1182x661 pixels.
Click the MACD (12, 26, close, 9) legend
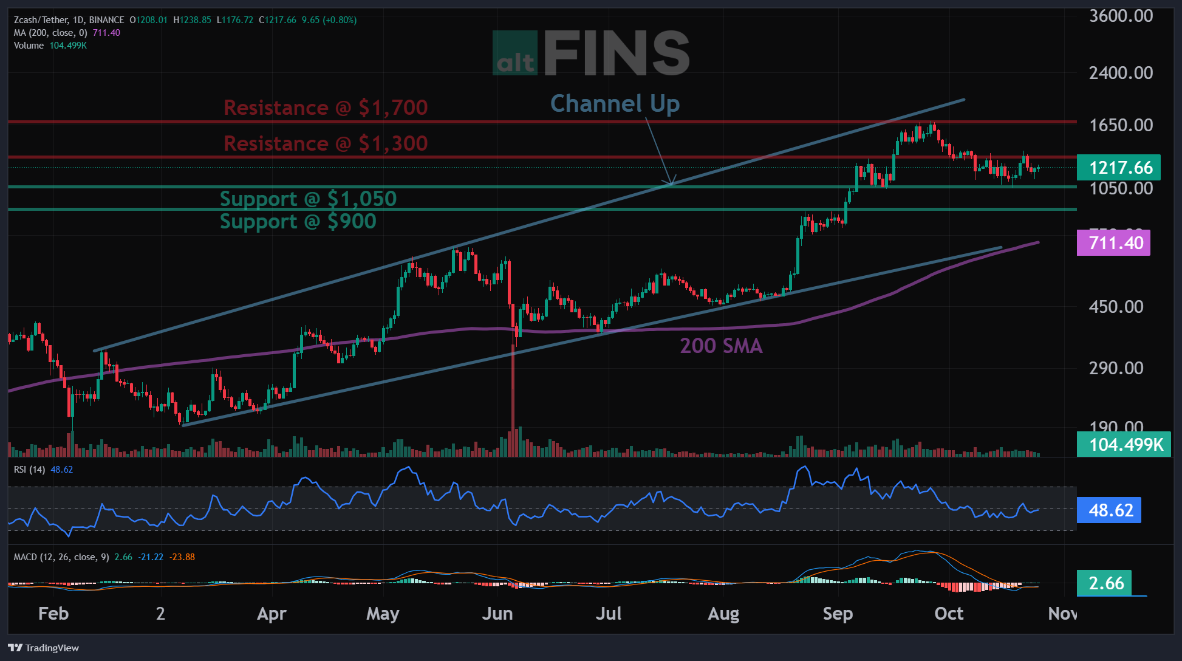(61, 557)
